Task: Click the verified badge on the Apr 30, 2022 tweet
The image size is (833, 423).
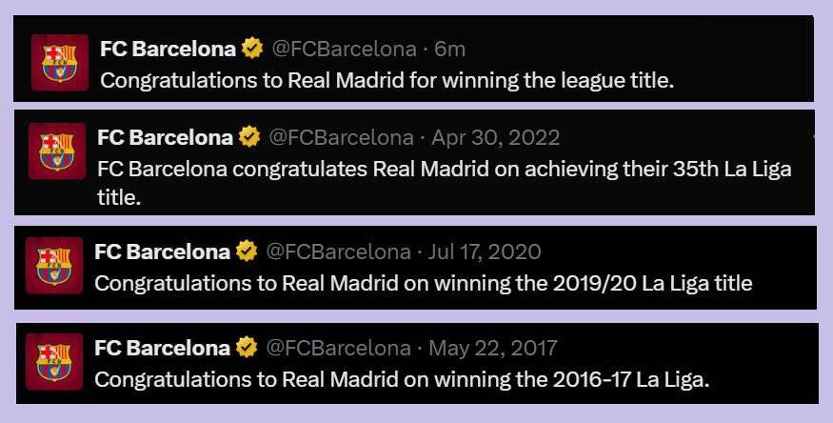Action: tap(249, 137)
